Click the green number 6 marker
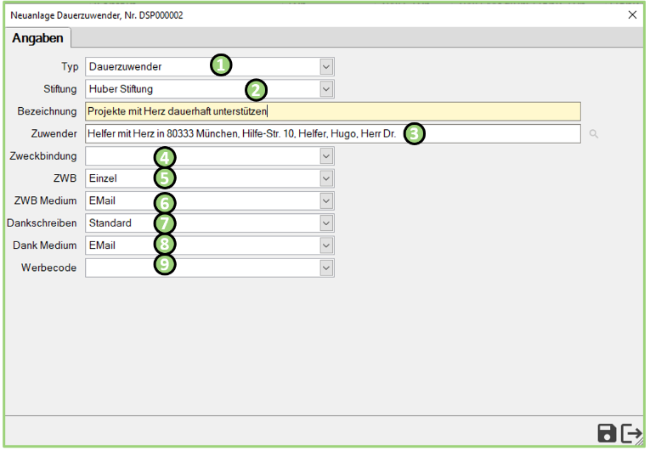 pyautogui.click(x=165, y=202)
